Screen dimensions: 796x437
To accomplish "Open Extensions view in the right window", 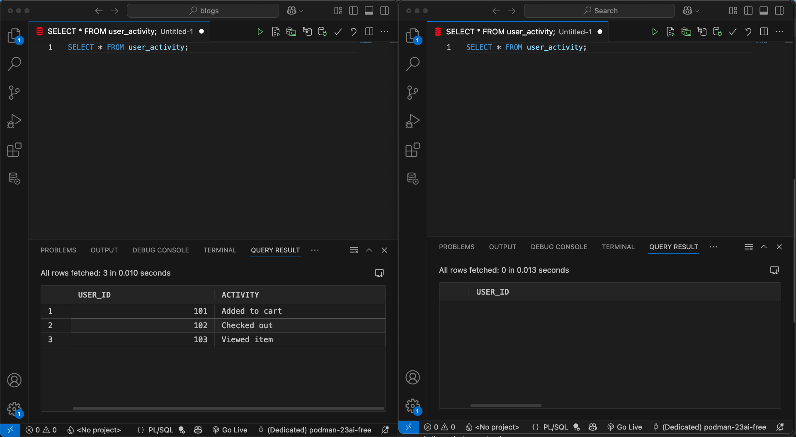I will (x=413, y=150).
